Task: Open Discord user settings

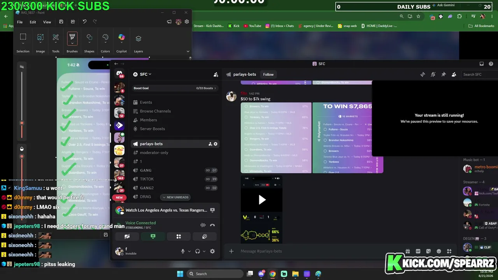Action: click(x=212, y=251)
